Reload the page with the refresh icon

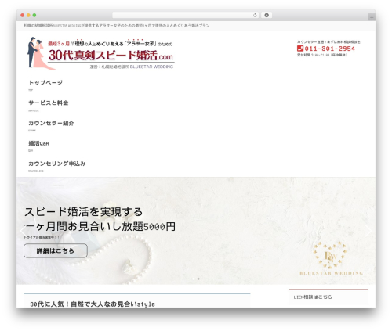[255, 15]
